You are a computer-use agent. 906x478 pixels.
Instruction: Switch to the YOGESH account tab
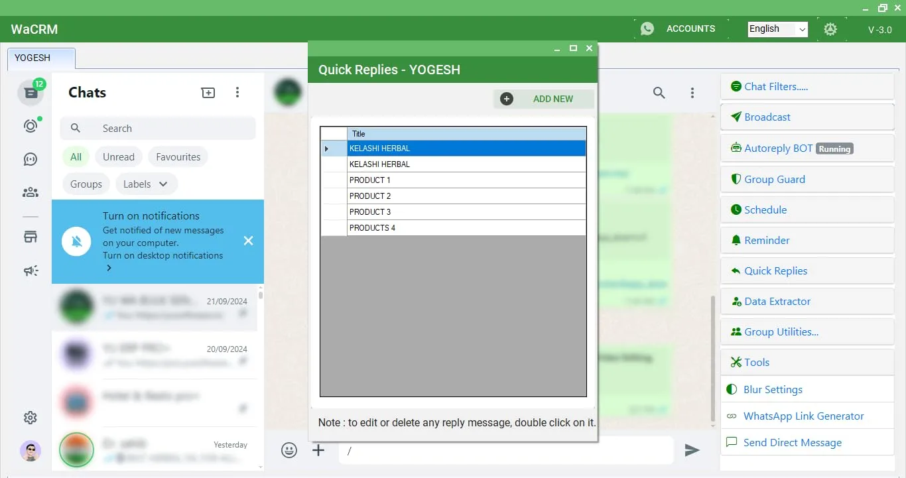(41, 58)
